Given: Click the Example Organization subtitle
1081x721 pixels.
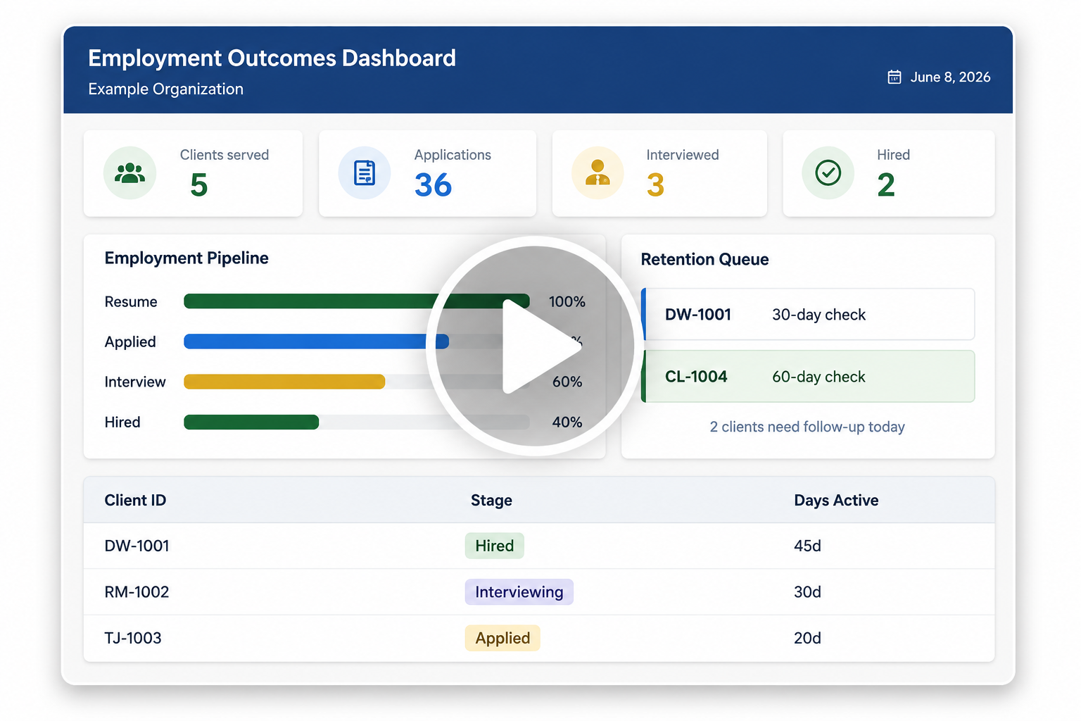Looking at the screenshot, I should 165,89.
